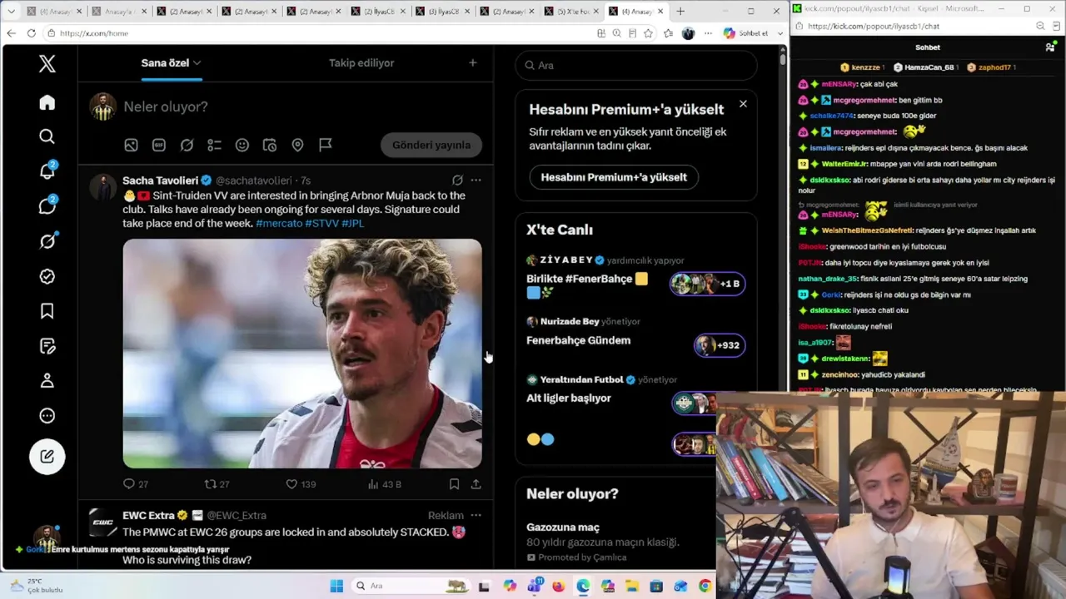Expand the Sana özel tab dropdown arrow
1066x599 pixels.
point(197,63)
